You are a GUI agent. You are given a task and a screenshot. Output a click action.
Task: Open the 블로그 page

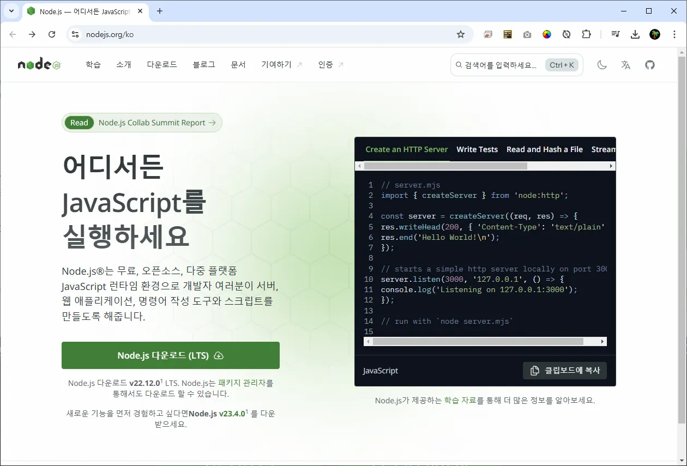coord(204,65)
